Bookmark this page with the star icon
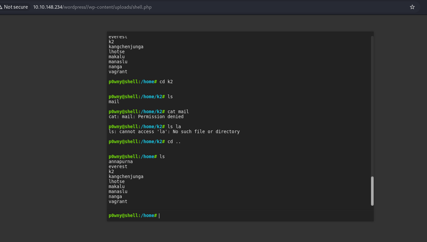The image size is (427, 242). point(412,7)
